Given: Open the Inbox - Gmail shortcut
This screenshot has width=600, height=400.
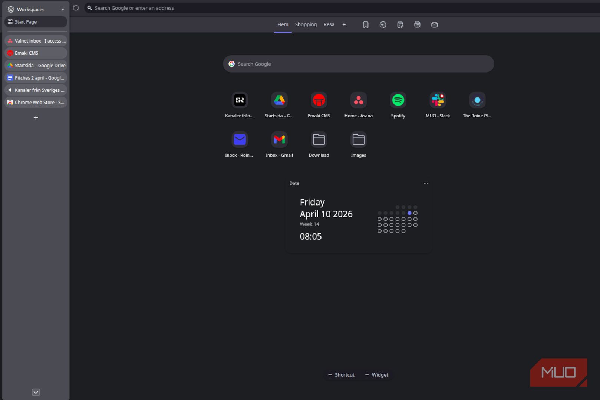Looking at the screenshot, I should coord(279,140).
